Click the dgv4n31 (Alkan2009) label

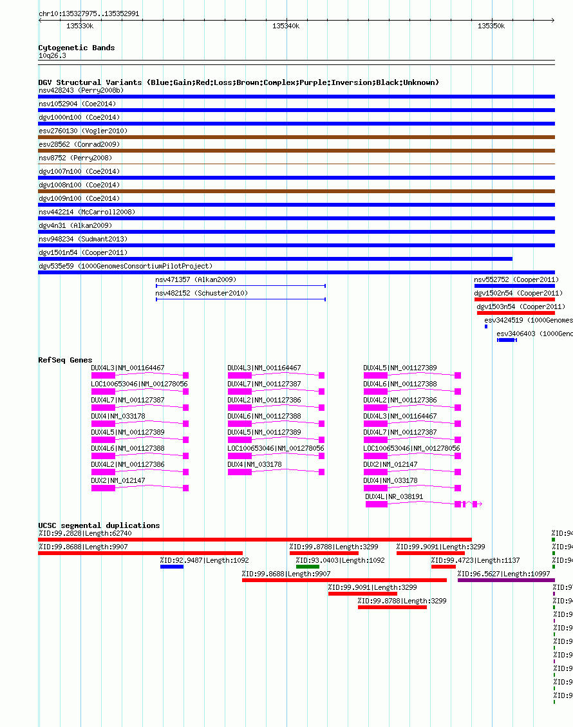click(x=75, y=225)
